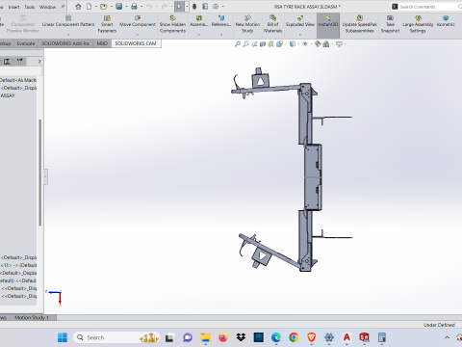
Task: Open the Save button dropdown arrow
Action: pyautogui.click(x=126, y=7)
